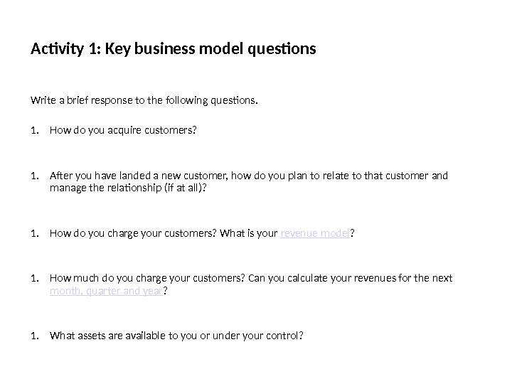Click the list number before "How do you acquire"
The width and height of the screenshot is (512, 384).
(x=35, y=130)
